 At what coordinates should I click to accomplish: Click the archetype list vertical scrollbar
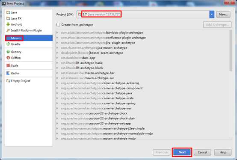pos(231,50)
